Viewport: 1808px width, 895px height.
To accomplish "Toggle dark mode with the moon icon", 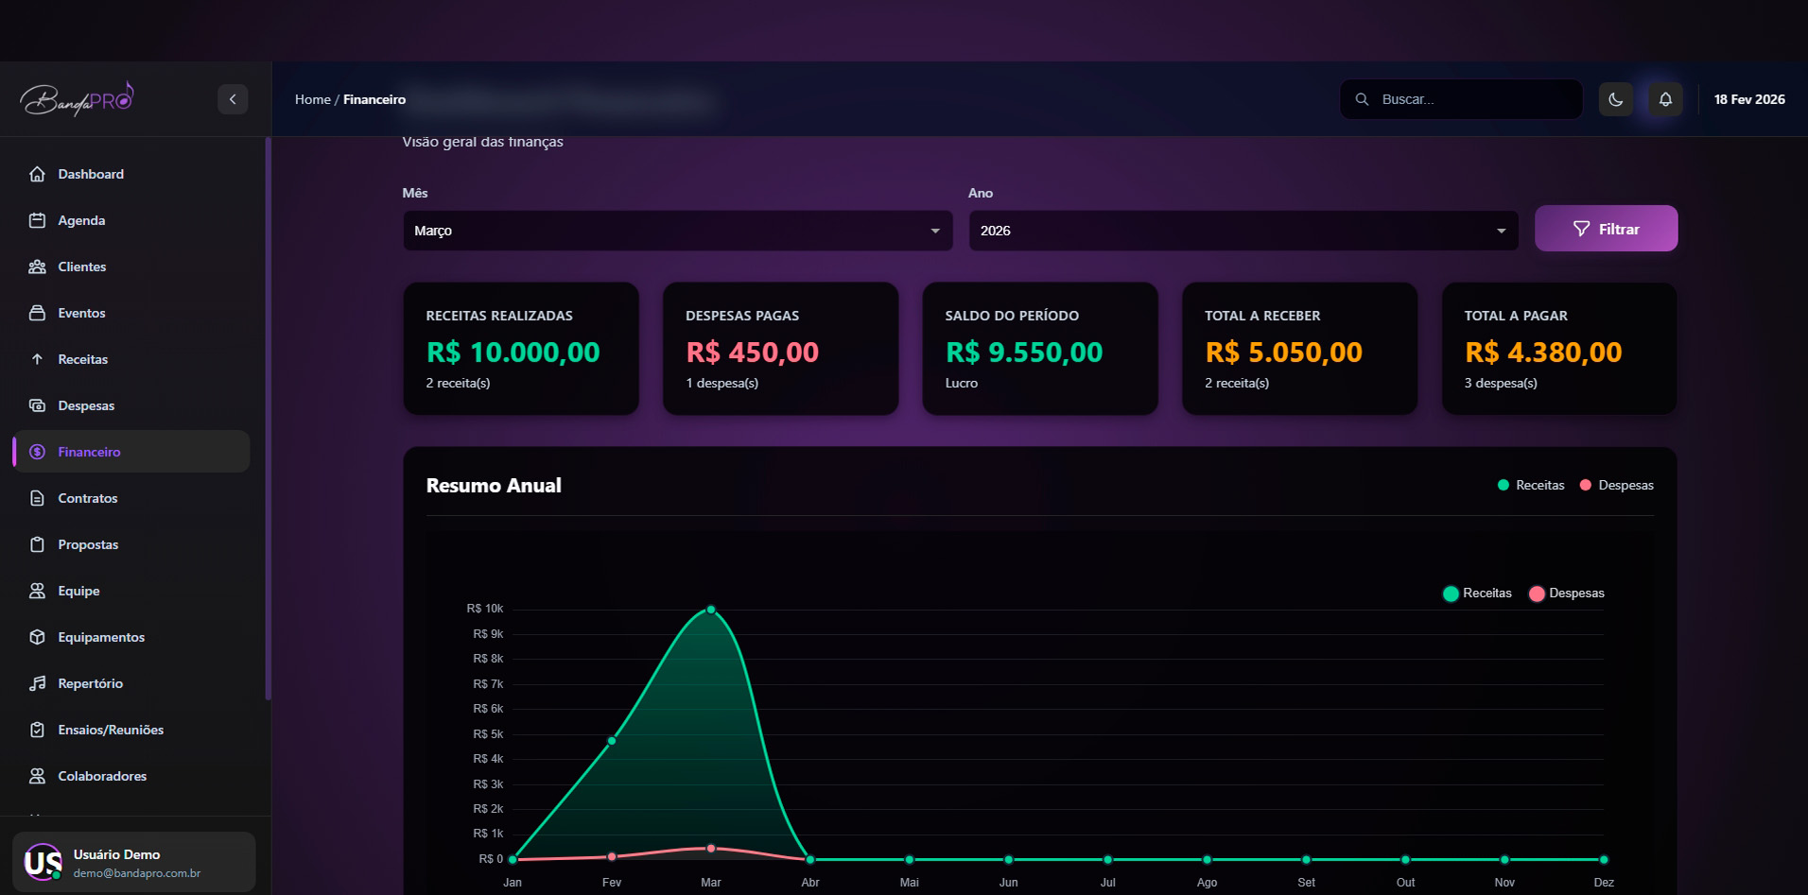I will click(1615, 99).
